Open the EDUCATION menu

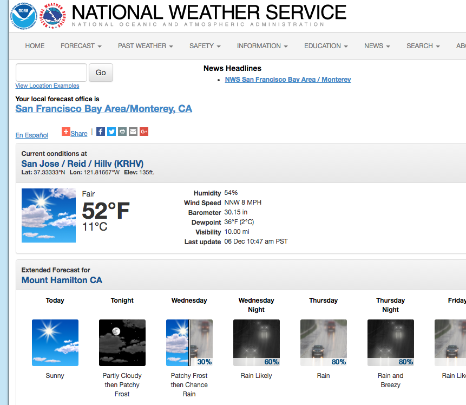tap(326, 46)
